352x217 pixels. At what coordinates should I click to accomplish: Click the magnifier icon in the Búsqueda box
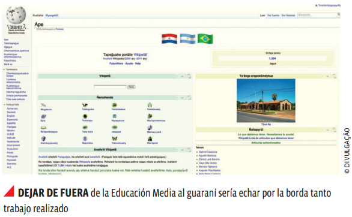pos(339,14)
